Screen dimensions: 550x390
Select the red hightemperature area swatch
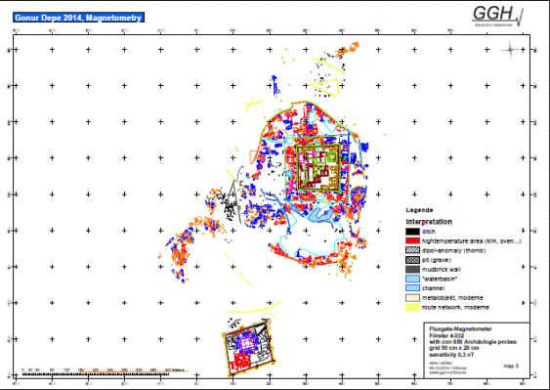[412, 241]
